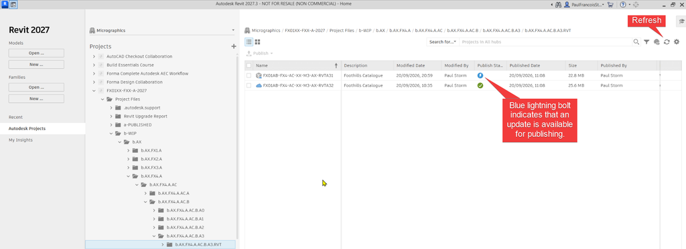Click cloud icon of RVTA32 file
Image resolution: width=686 pixels, height=249 pixels.
(x=259, y=85)
